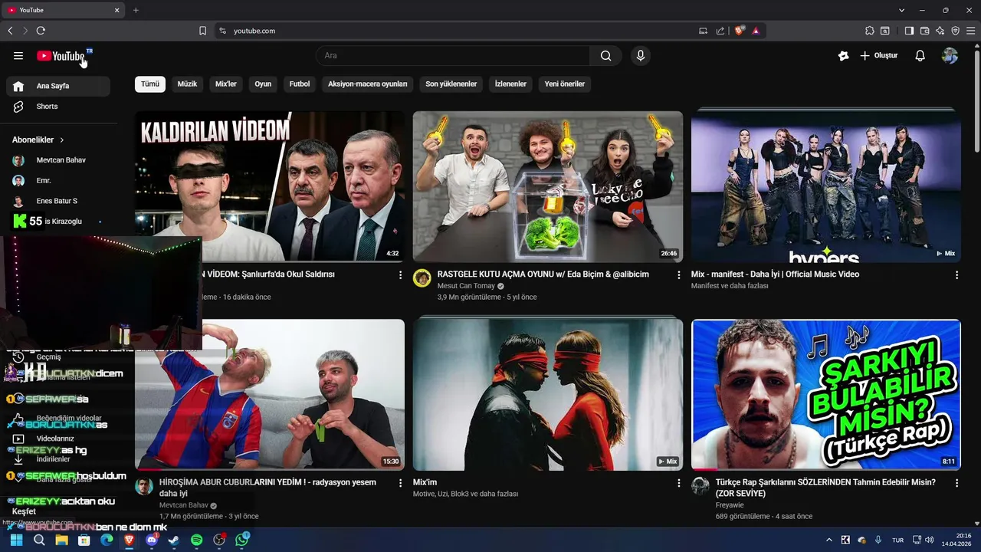Open the ŞARKIYI BULABİLİR MİSİN thumbnail

coord(826,394)
